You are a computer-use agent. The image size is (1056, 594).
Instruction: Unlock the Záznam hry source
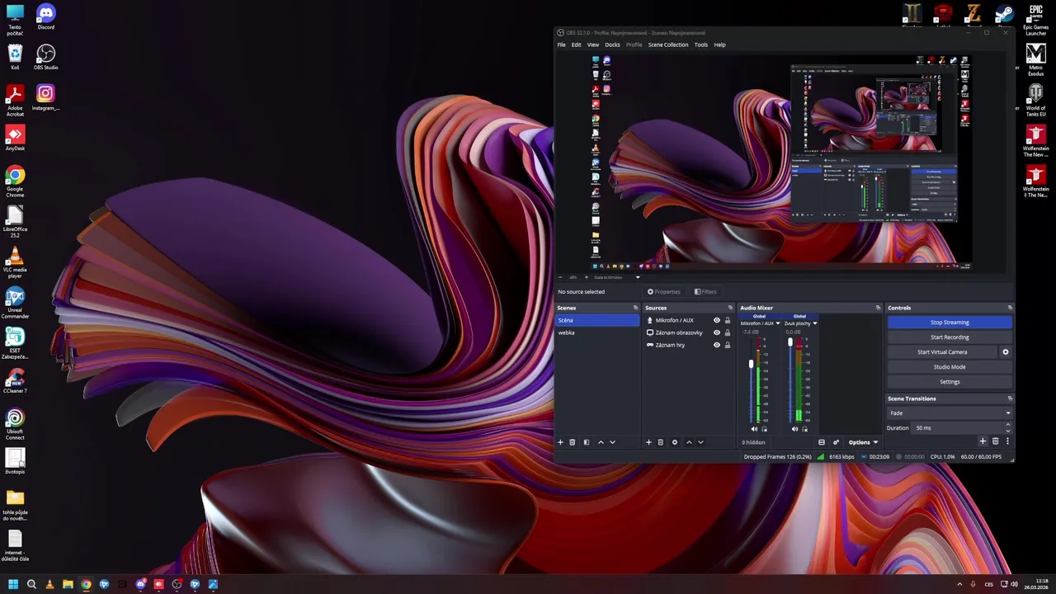(727, 345)
